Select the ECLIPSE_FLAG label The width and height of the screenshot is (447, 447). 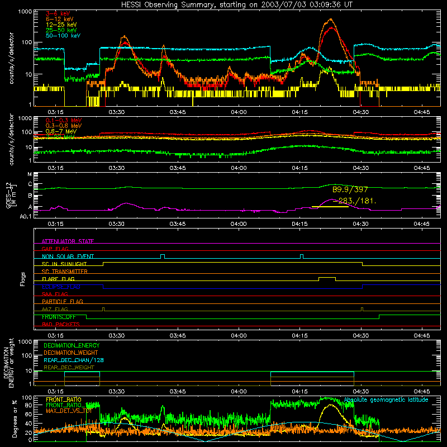tap(61, 287)
